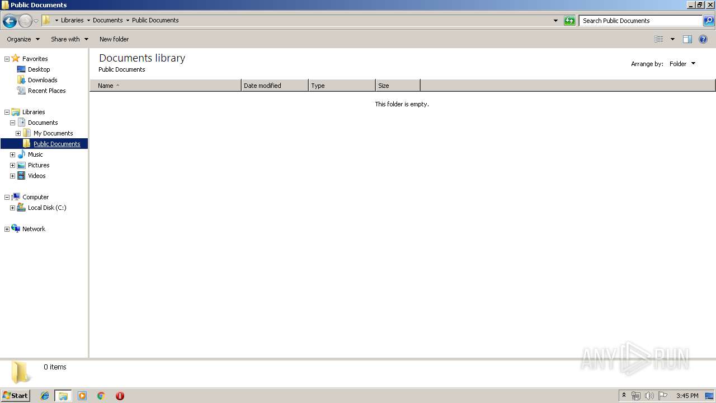Select the Public Documents breadcrumb
This screenshot has height=403, width=716.
[x=156, y=20]
